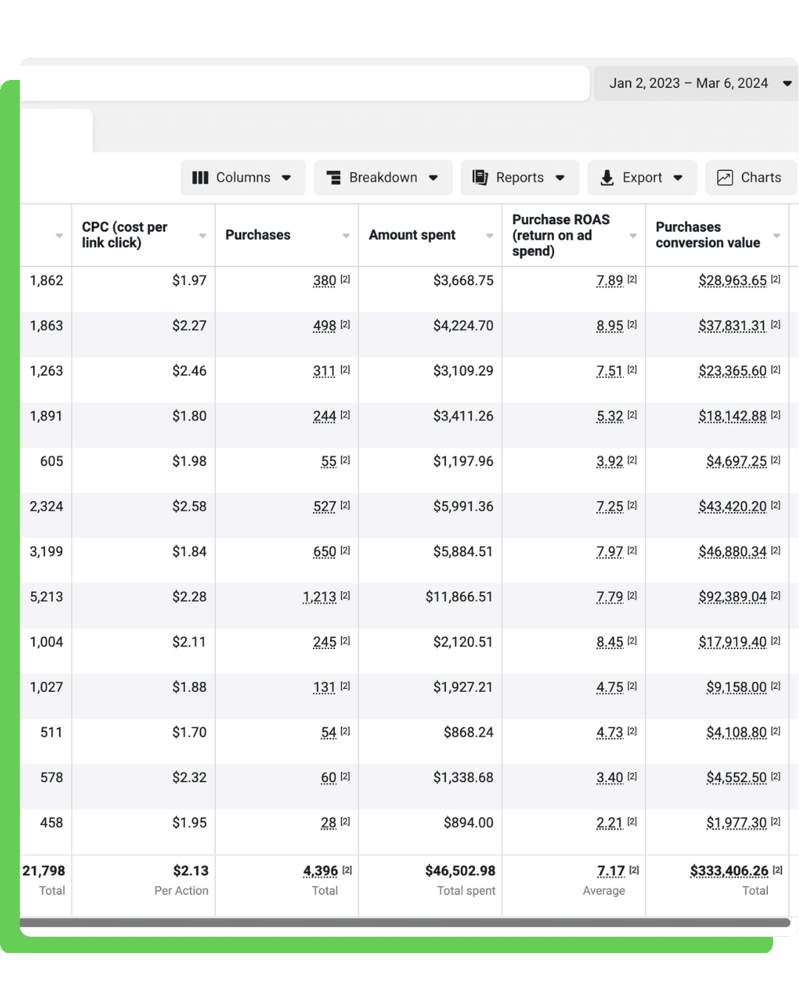Click the [2] footnote next to $1,977.30
This screenshot has height=999, width=799.
point(775,821)
